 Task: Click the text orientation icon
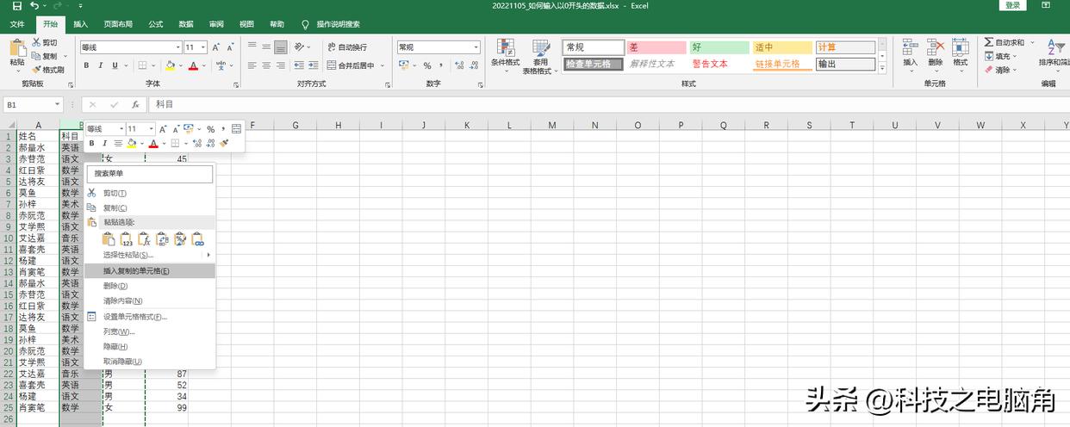click(300, 46)
